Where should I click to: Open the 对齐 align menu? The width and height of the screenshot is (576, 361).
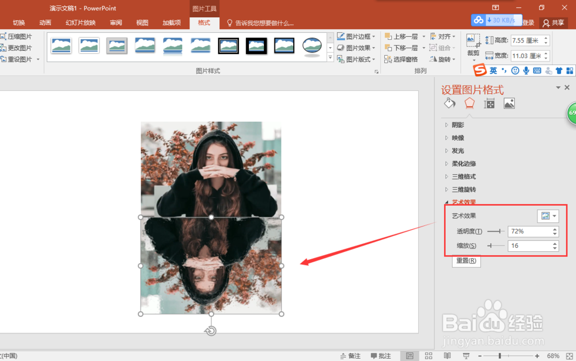[442, 36]
